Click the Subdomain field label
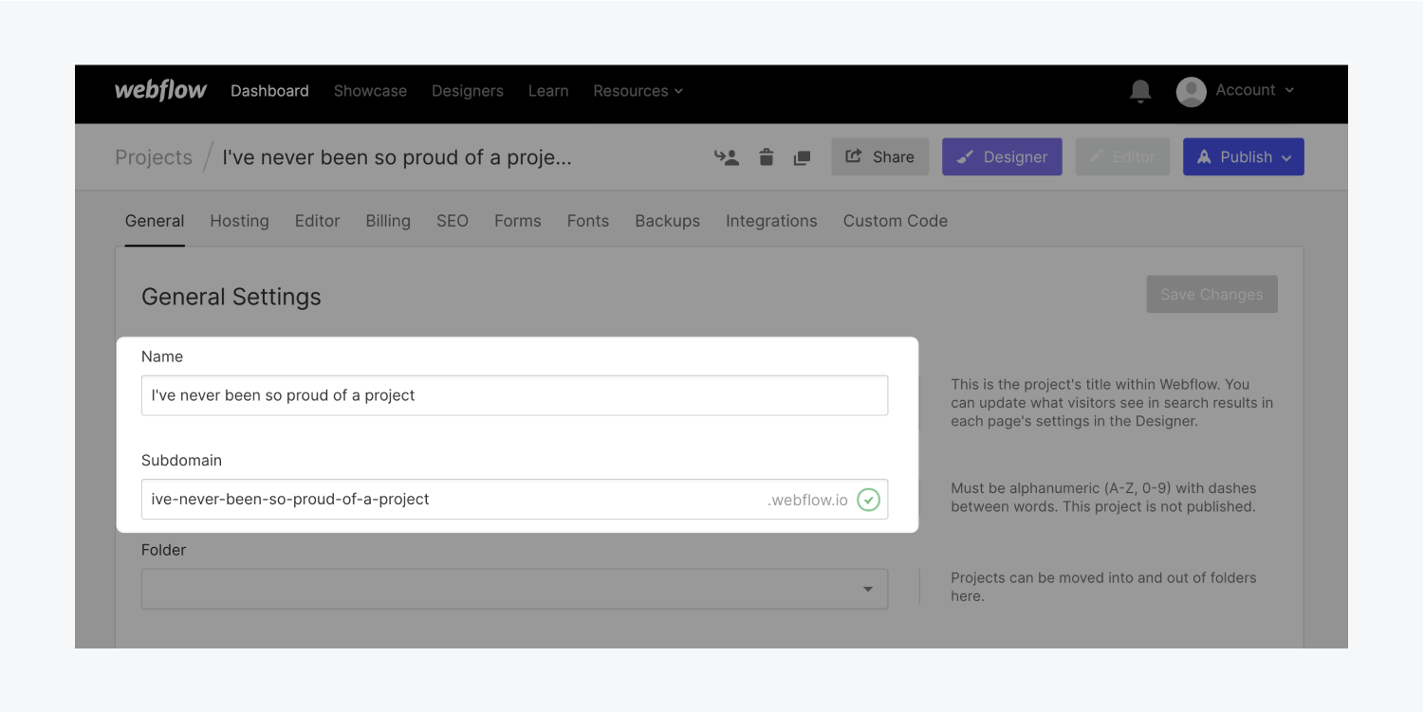 pos(181,461)
